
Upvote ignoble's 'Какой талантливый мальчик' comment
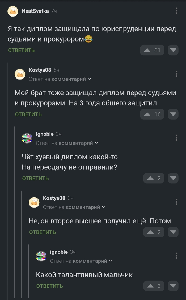click(154, 286)
